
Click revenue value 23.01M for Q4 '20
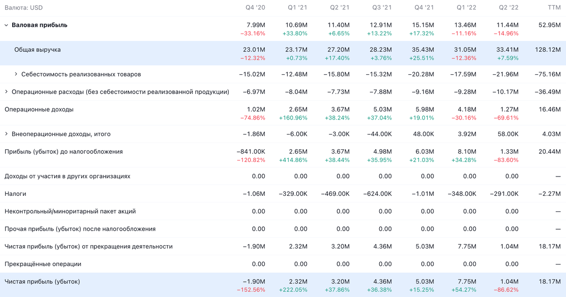255,49
